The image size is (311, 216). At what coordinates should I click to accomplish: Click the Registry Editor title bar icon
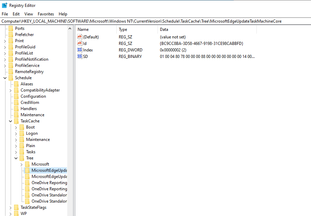coord(4,5)
